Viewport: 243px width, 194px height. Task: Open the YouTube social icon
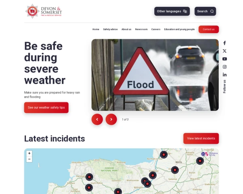[x=224, y=59]
